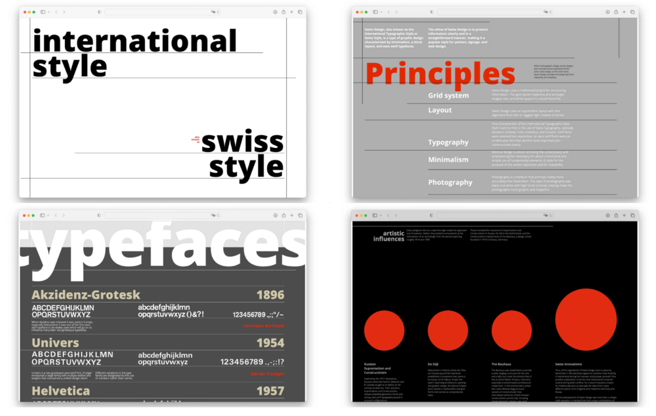
Task: Reload the international style page
Action: tap(218, 12)
